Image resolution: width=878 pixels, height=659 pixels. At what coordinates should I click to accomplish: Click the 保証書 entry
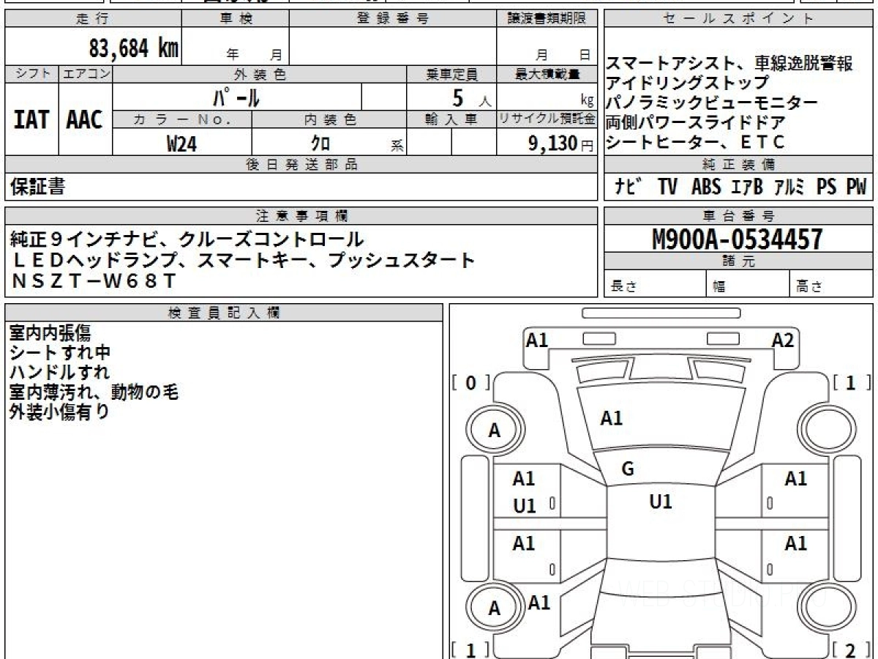pyautogui.click(x=38, y=187)
